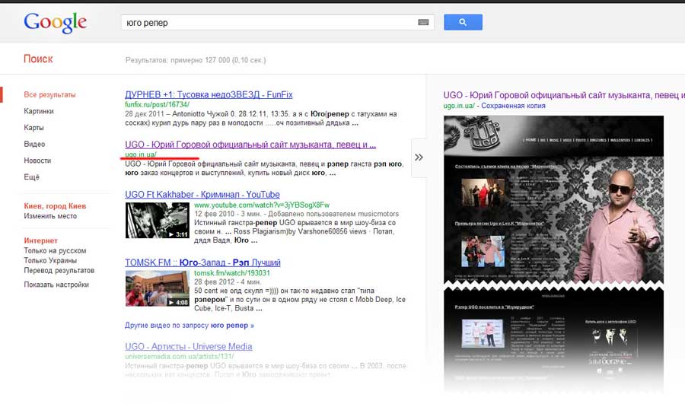Open the on-screen keyboard icon in search box
The height and width of the screenshot is (404, 685).
point(423,22)
